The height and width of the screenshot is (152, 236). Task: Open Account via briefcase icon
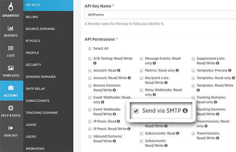tap(10, 88)
